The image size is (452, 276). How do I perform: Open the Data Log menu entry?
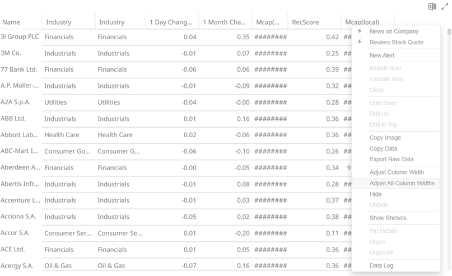click(x=381, y=265)
